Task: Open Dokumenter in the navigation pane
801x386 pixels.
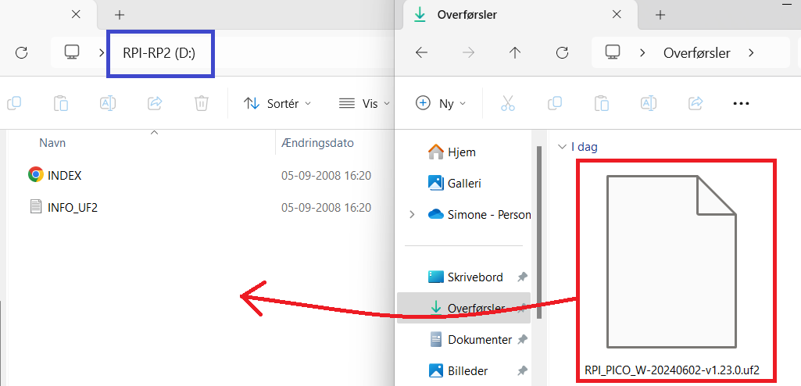Action: [470, 340]
